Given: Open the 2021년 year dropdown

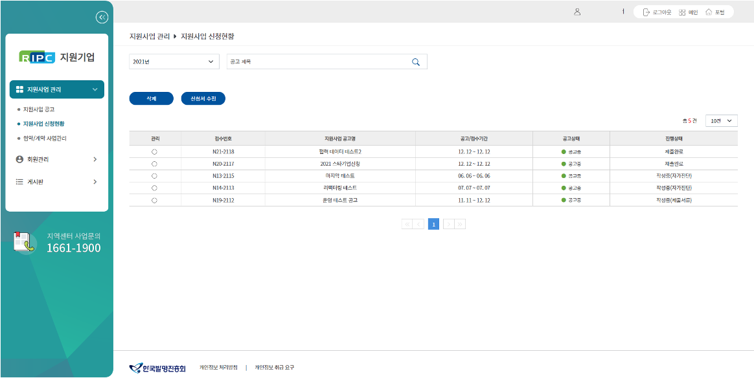Looking at the screenshot, I should tap(174, 61).
